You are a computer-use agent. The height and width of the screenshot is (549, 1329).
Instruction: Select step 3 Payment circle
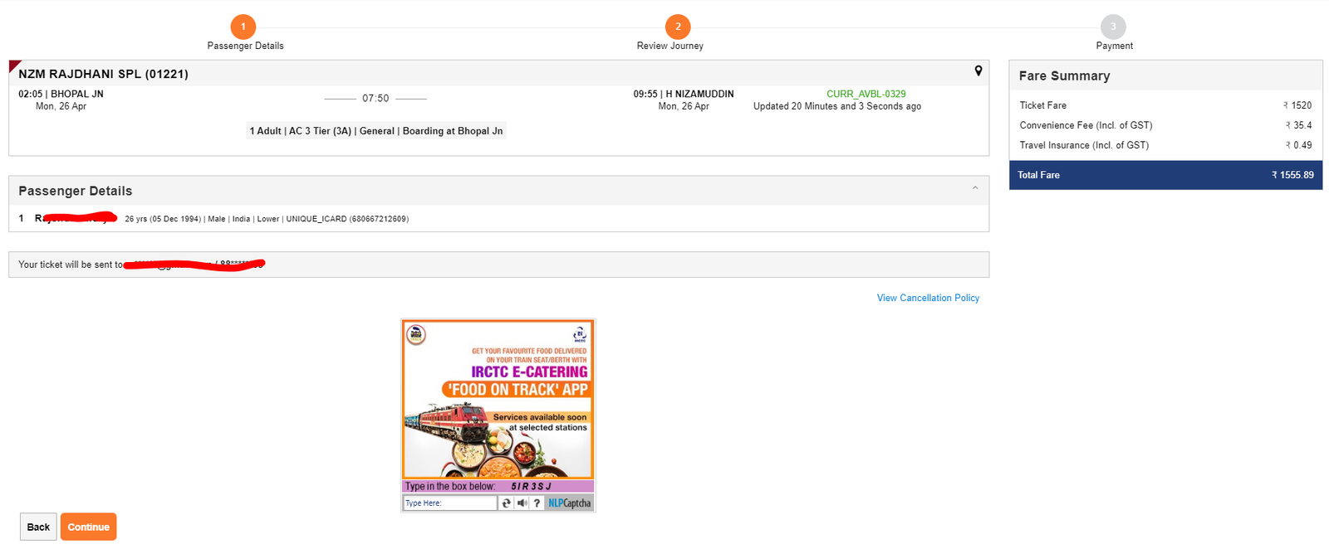click(1113, 27)
